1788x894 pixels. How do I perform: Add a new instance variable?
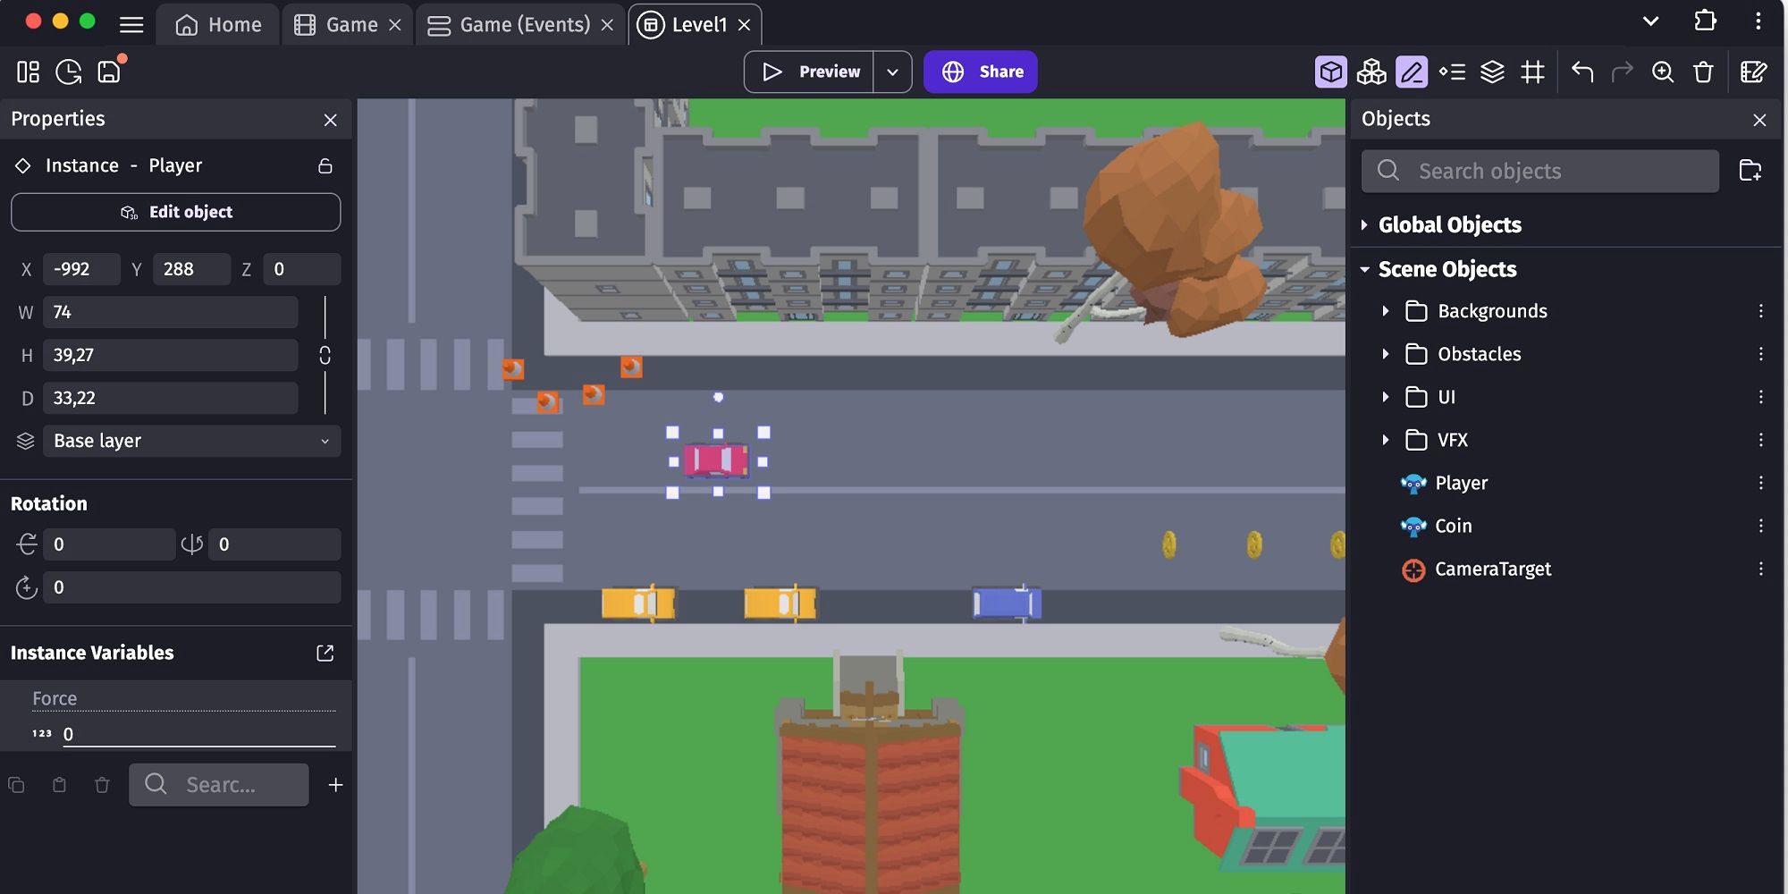335,784
